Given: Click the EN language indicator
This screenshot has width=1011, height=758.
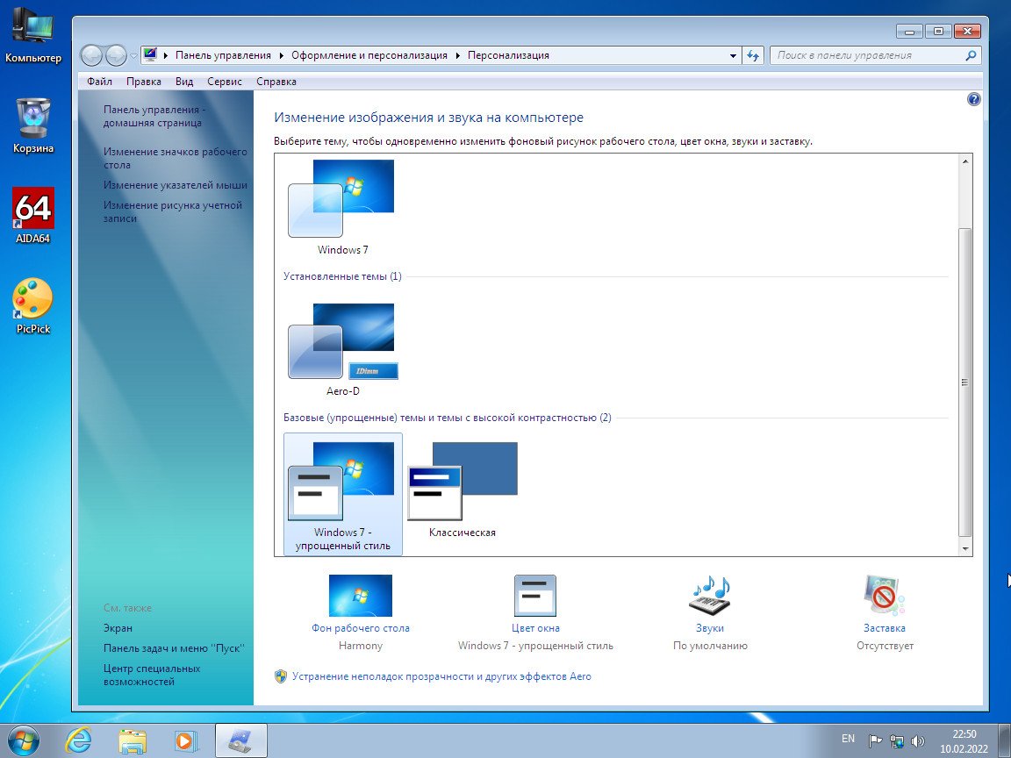Looking at the screenshot, I should tap(848, 739).
